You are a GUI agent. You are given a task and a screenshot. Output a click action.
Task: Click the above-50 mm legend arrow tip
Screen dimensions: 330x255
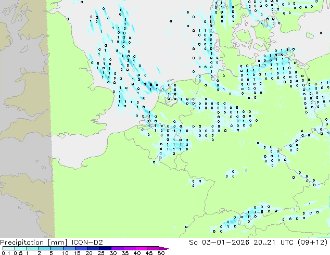(165, 248)
